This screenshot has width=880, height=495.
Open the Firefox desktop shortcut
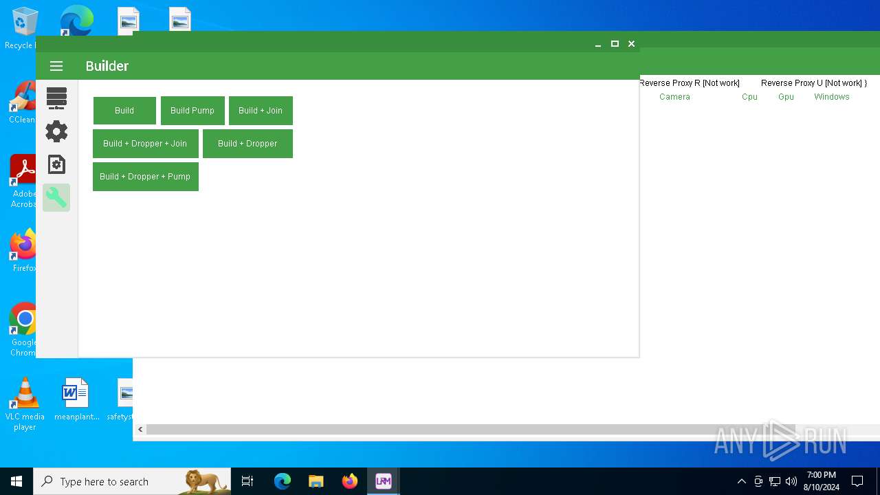pos(23,252)
